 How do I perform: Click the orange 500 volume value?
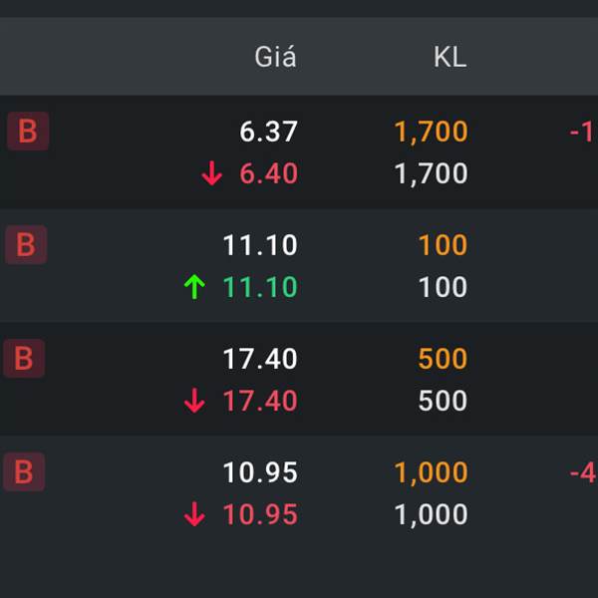pyautogui.click(x=443, y=358)
